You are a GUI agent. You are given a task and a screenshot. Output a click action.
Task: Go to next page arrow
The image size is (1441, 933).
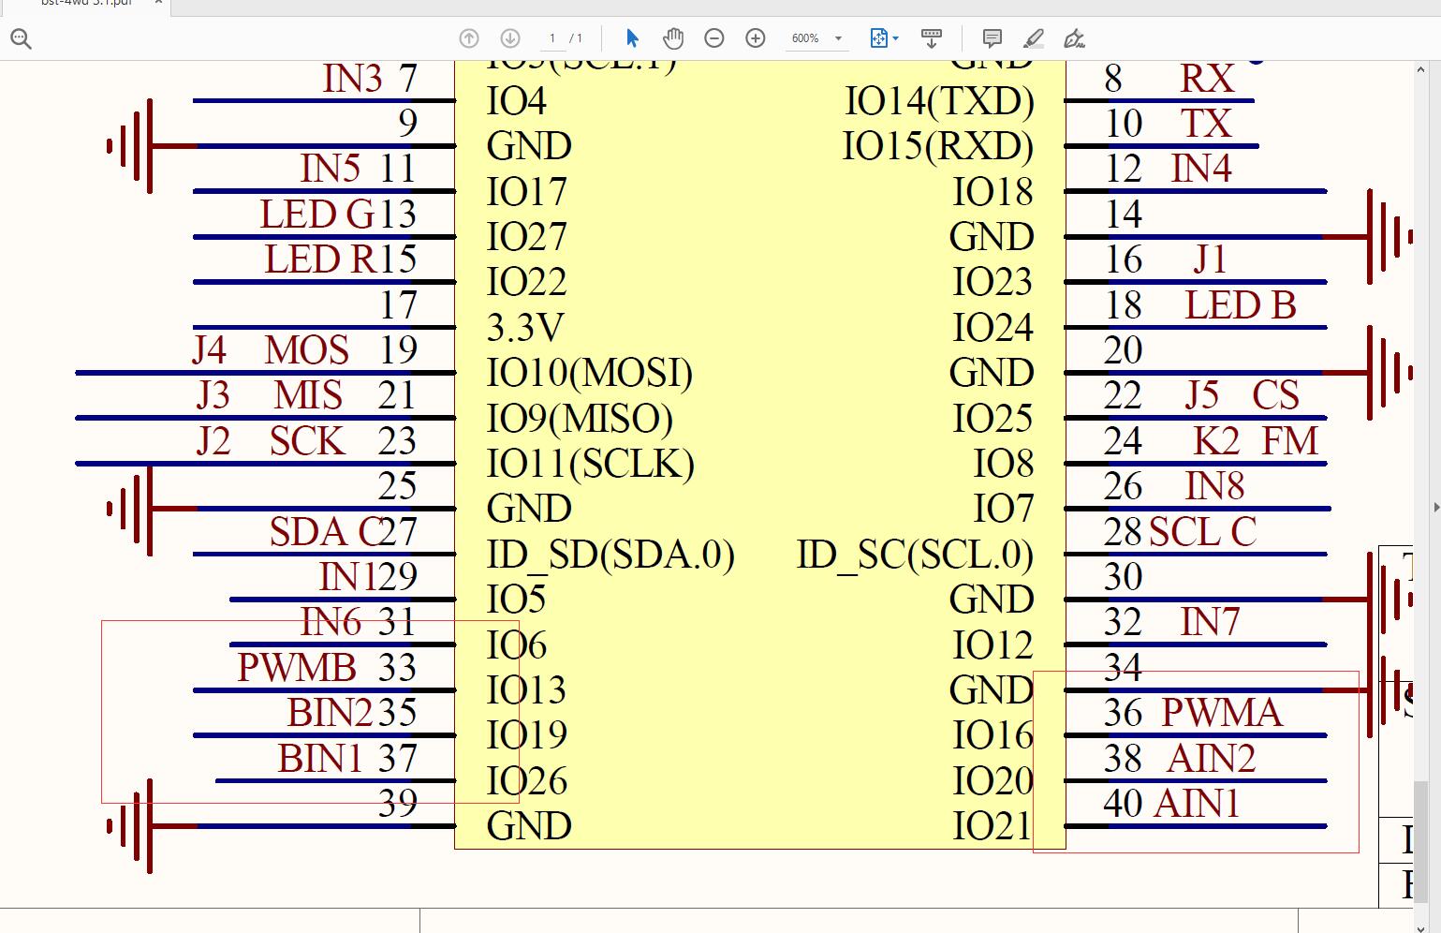click(510, 38)
